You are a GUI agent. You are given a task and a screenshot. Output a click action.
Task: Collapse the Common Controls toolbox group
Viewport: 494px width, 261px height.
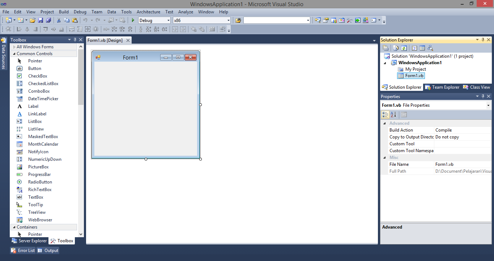[14, 54]
